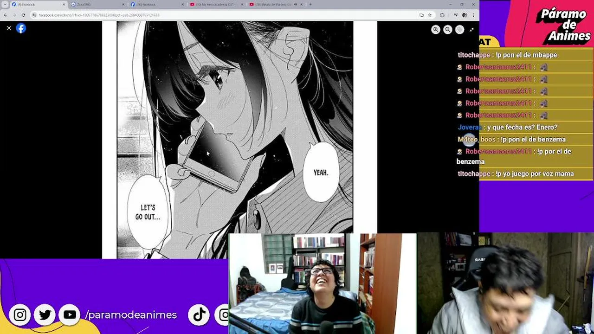Viewport: 594px width, 334px height.
Task: Switch to the third tab, Facebook
Action: click(157, 4)
